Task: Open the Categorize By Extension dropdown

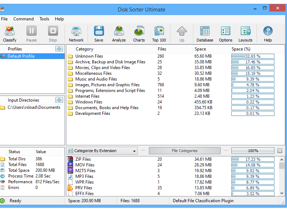Action: point(102,151)
